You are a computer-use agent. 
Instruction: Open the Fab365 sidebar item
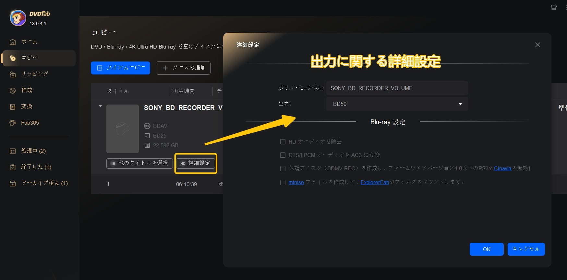click(x=39, y=123)
